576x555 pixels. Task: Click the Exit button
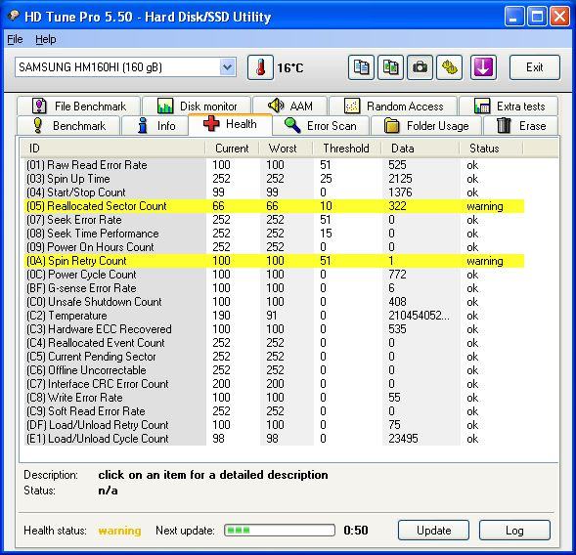pyautogui.click(x=535, y=67)
